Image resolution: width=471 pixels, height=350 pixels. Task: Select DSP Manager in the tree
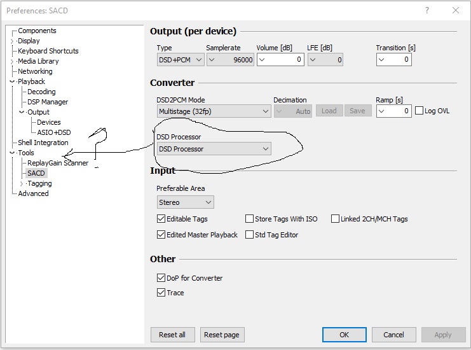pyautogui.click(x=48, y=102)
